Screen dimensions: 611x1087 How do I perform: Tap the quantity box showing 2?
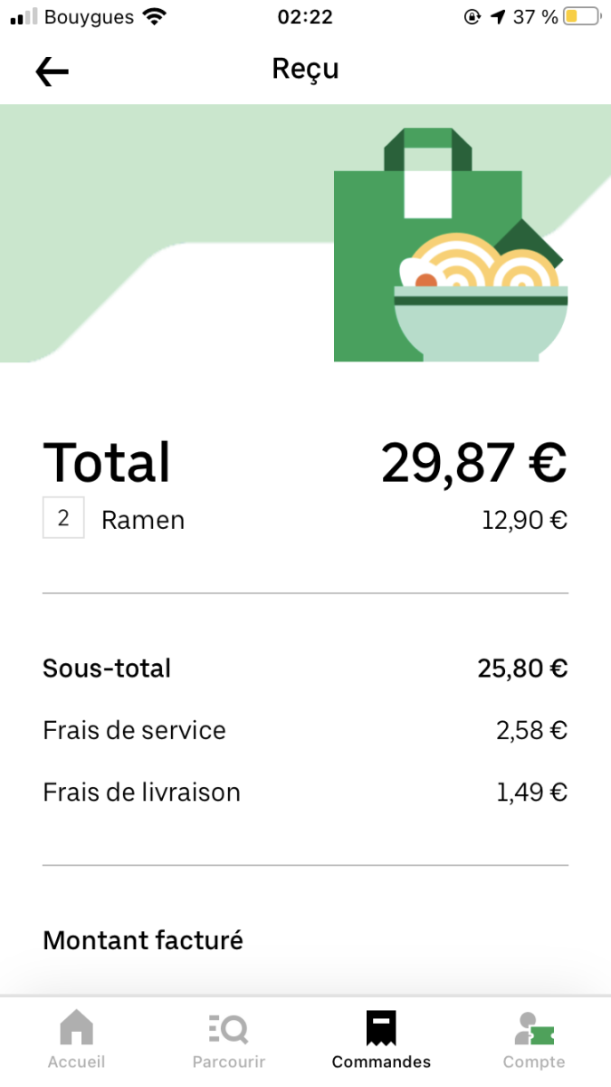[x=63, y=519]
